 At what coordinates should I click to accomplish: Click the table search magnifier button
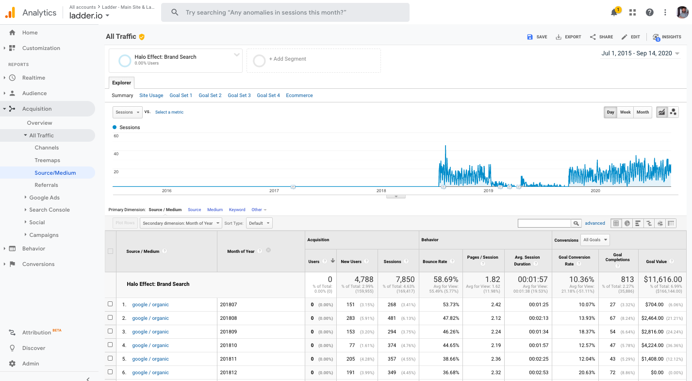(576, 223)
